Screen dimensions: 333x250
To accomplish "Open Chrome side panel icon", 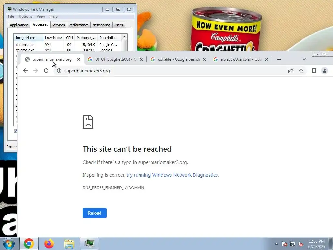I will coord(314,71).
